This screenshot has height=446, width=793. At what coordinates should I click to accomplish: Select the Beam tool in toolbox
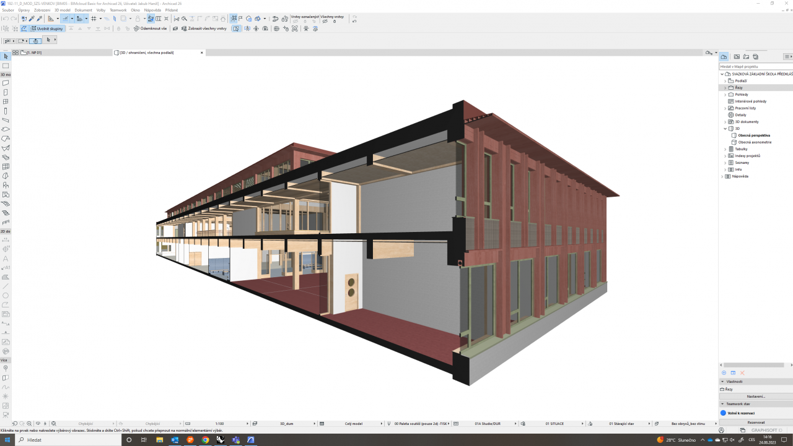point(6,120)
